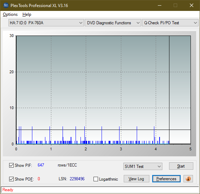Click the orange info icon button
The width and height of the screenshot is (200, 194).
pos(188,179)
